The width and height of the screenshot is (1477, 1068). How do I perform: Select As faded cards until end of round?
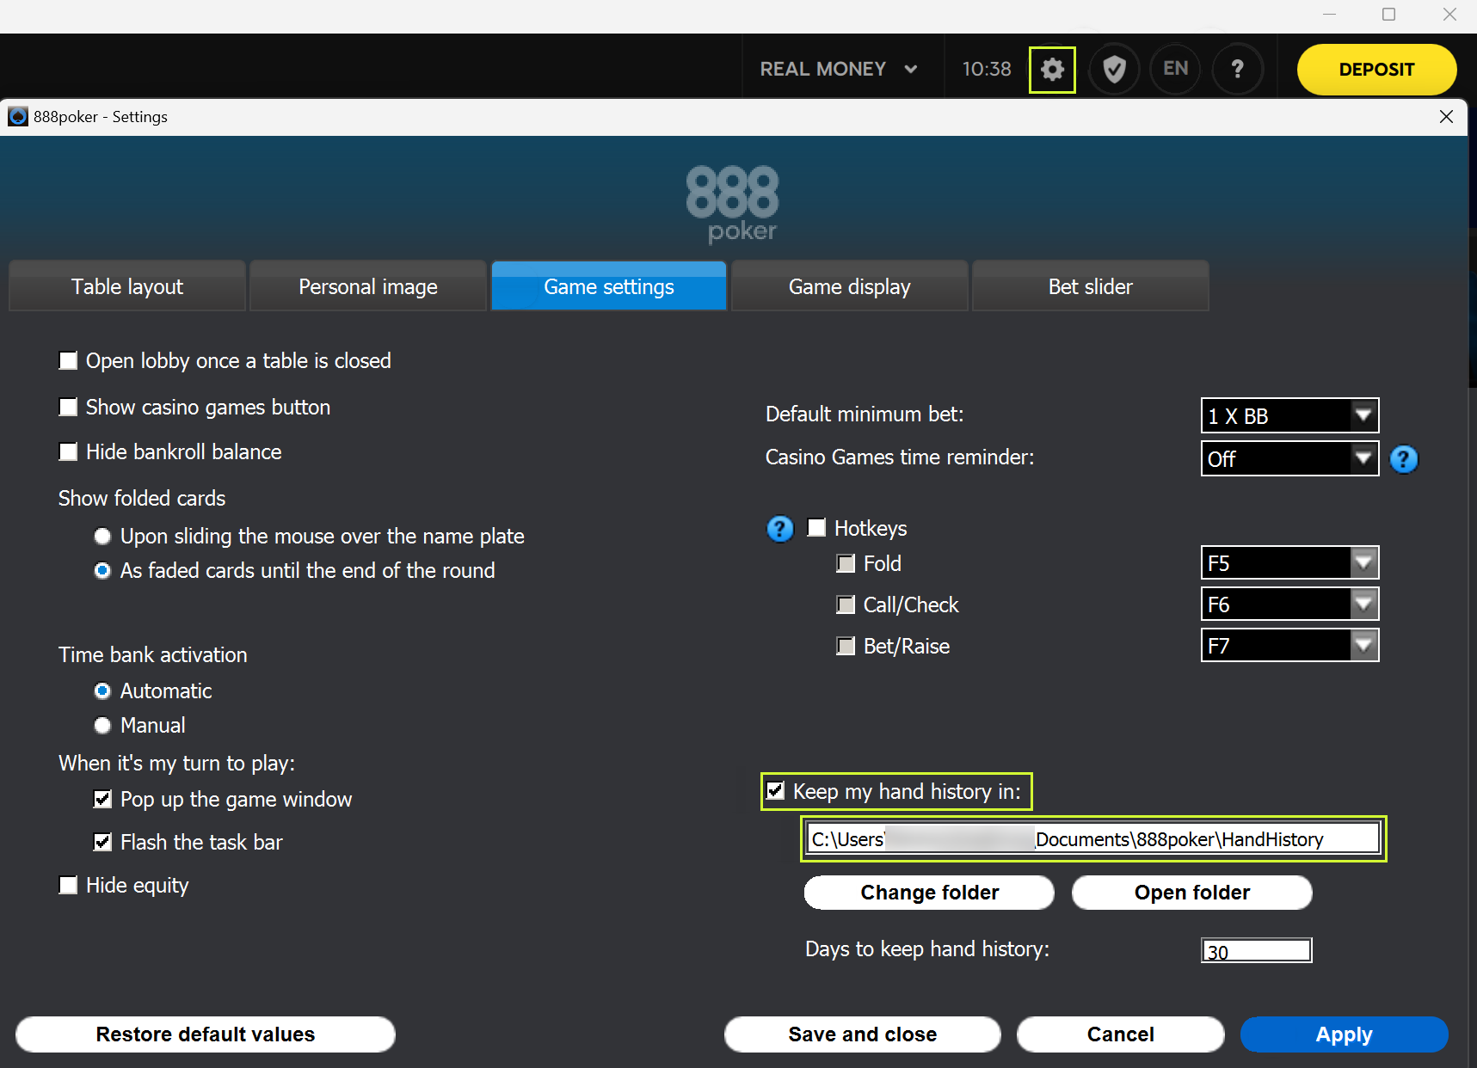[x=102, y=571]
